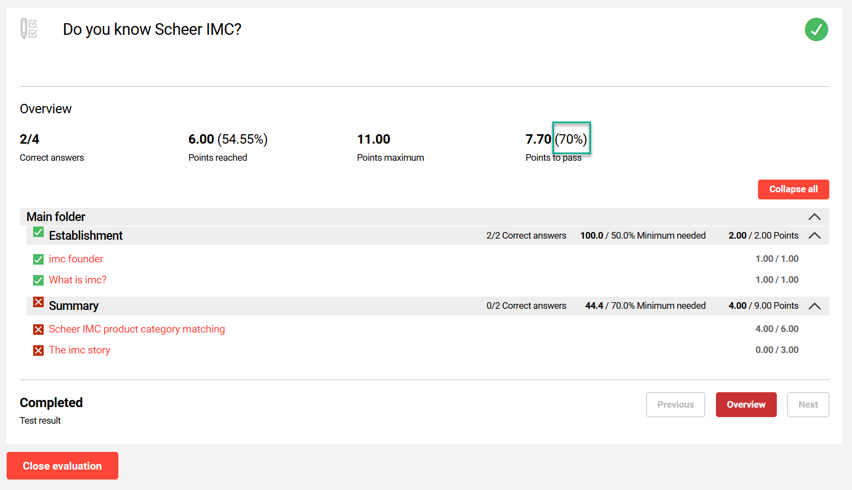Select the Summary folder title

pyautogui.click(x=74, y=305)
